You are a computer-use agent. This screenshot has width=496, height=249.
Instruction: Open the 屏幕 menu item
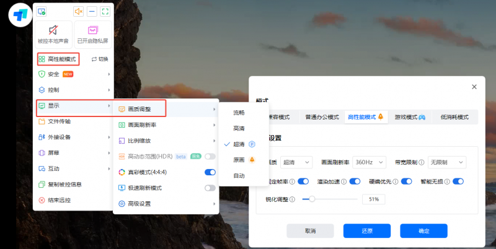(x=73, y=153)
